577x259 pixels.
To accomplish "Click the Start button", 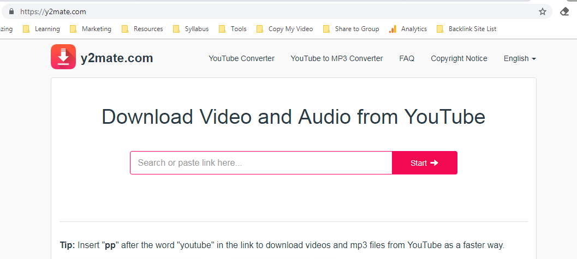I will coord(425,162).
